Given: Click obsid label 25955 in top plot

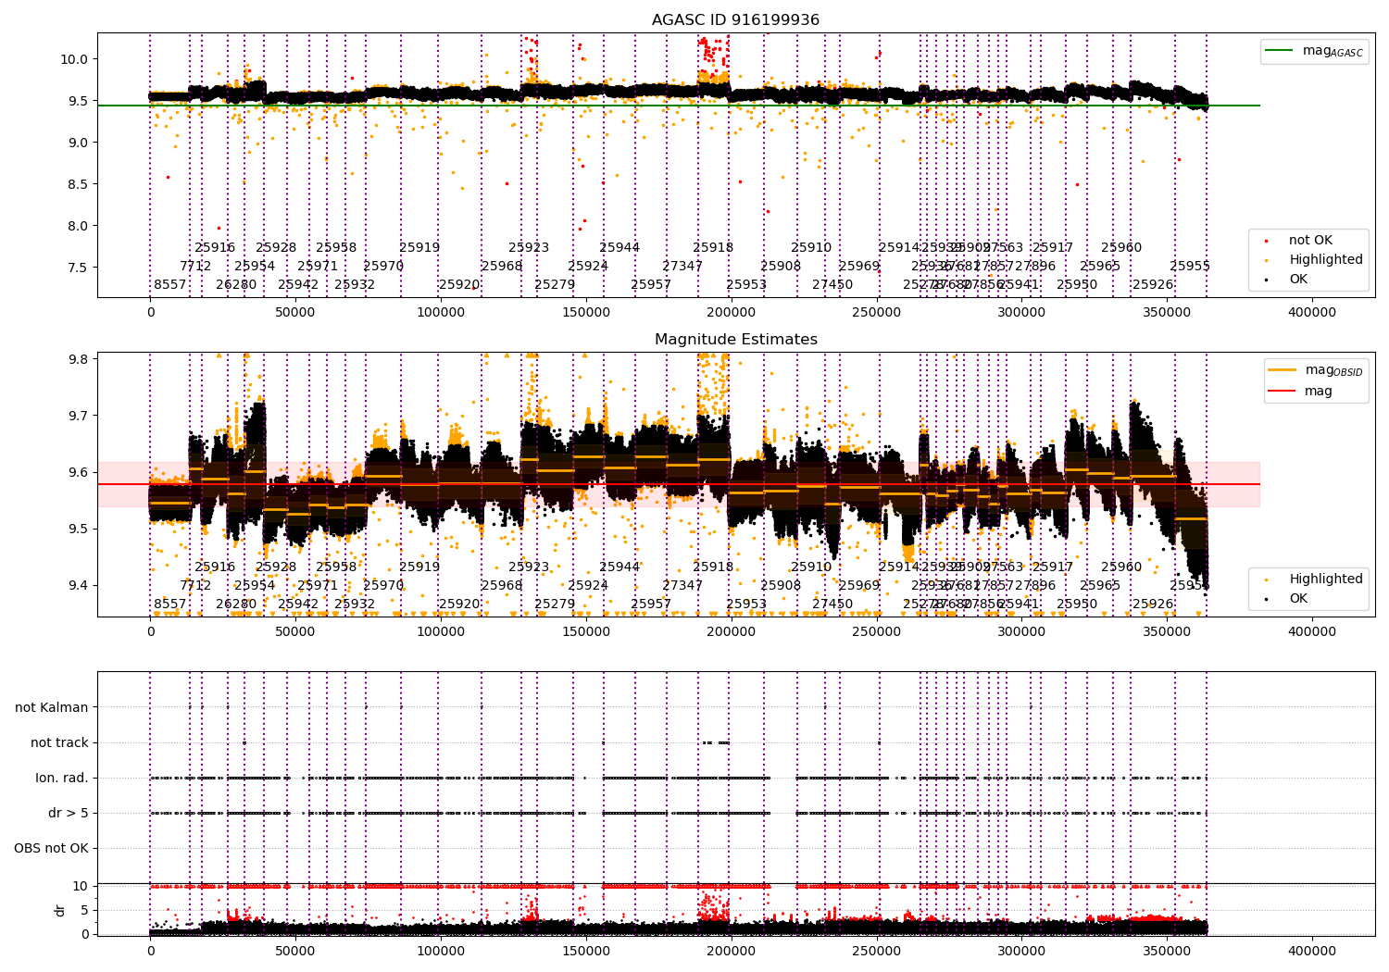Looking at the screenshot, I should pos(1190,267).
